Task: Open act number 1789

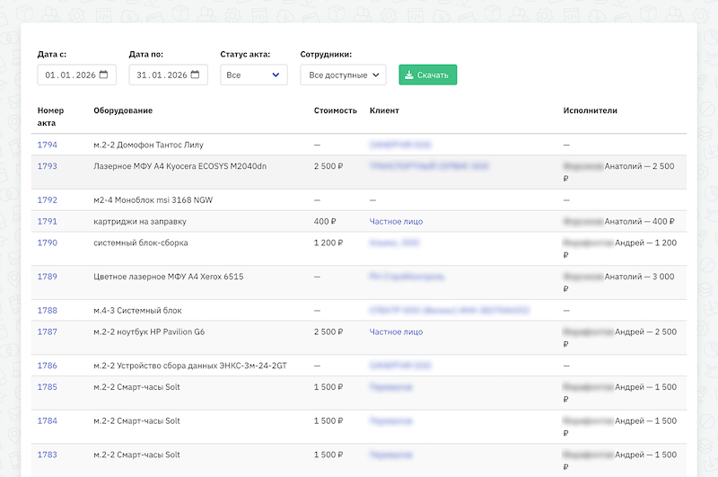Action: pos(47,277)
